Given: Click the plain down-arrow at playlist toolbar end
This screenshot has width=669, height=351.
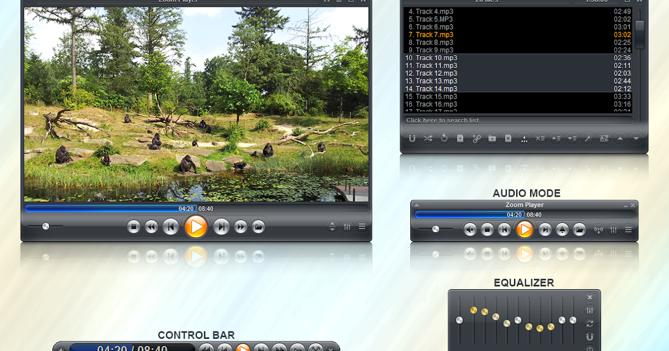Looking at the screenshot, I should coord(636,139).
